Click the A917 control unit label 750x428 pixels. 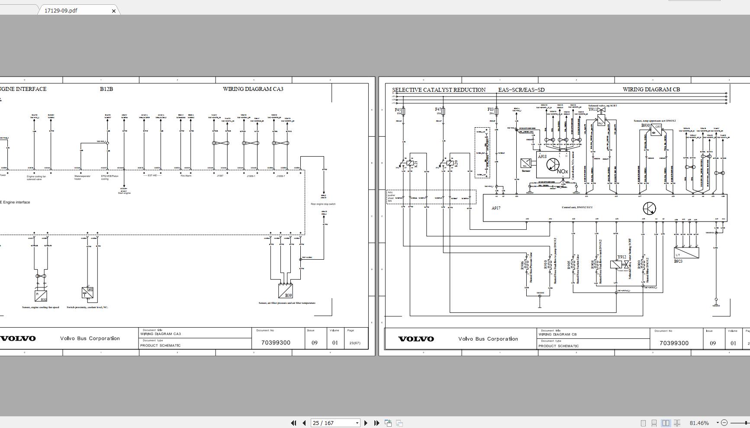pos(496,208)
